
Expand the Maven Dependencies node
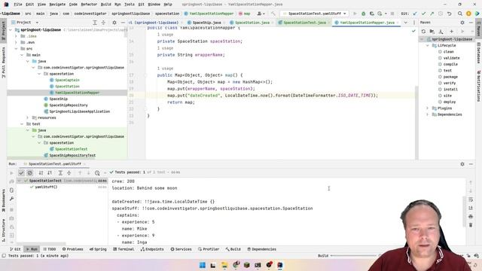427,114
